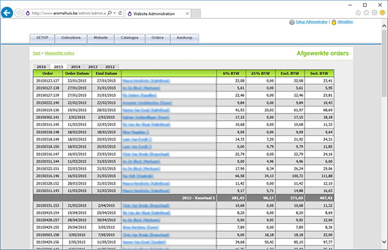
Task: Open the Setup Administrator link
Action: (311, 22)
